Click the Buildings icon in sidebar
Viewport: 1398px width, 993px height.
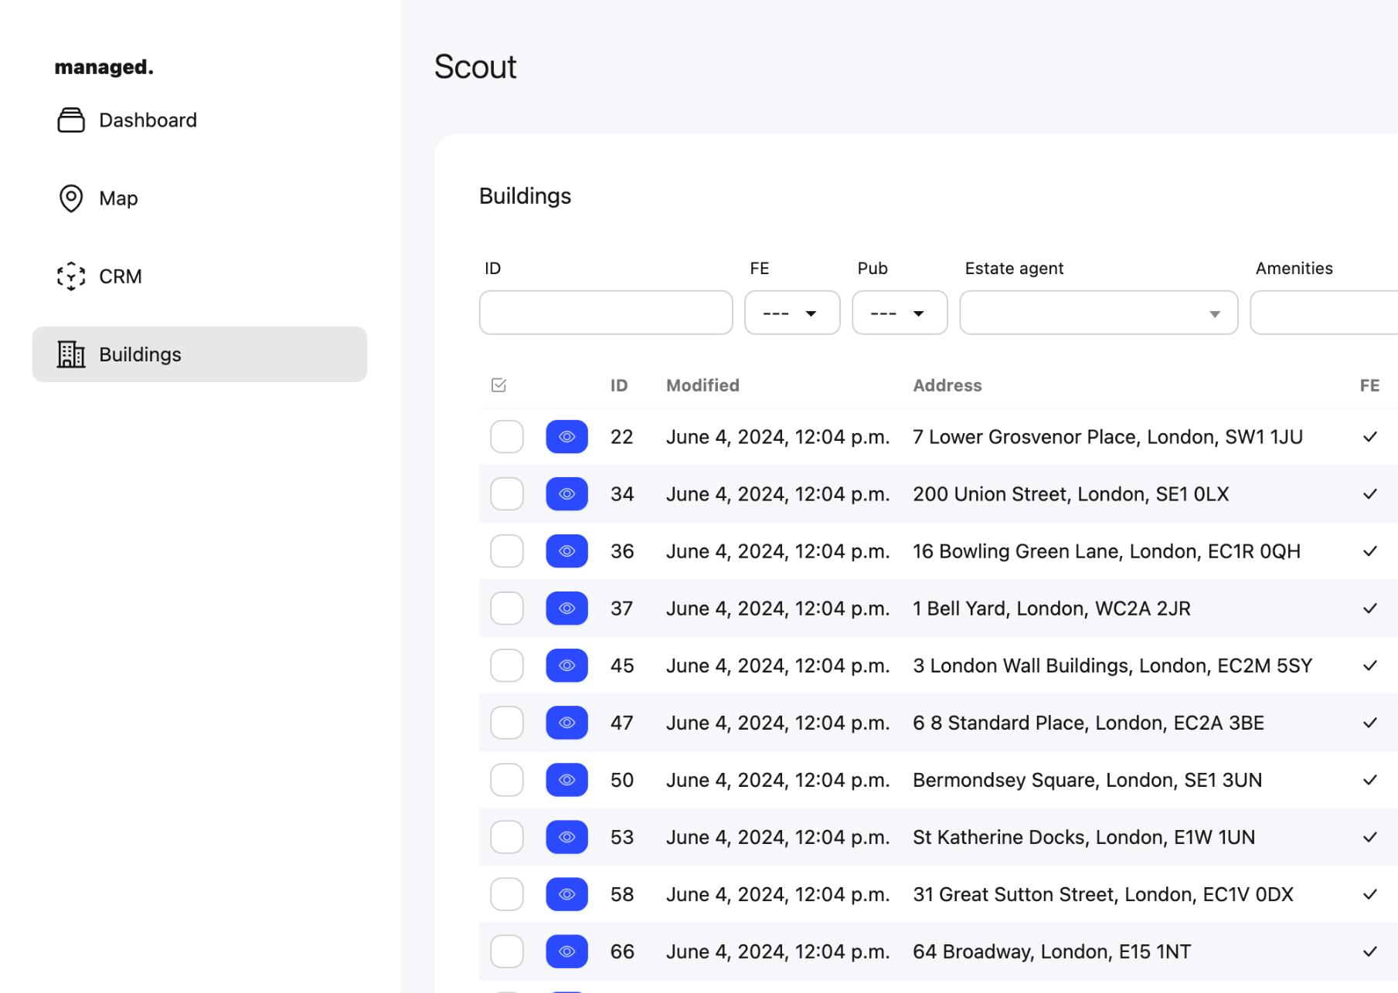pyautogui.click(x=71, y=354)
